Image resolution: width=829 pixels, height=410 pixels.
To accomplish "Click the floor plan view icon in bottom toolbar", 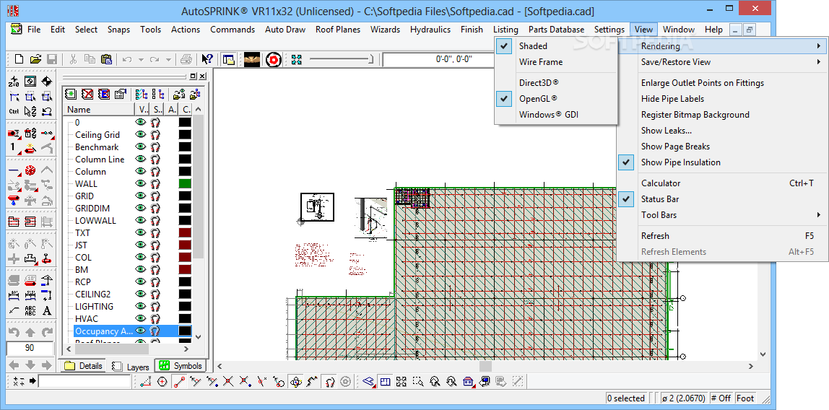I will point(386,381).
